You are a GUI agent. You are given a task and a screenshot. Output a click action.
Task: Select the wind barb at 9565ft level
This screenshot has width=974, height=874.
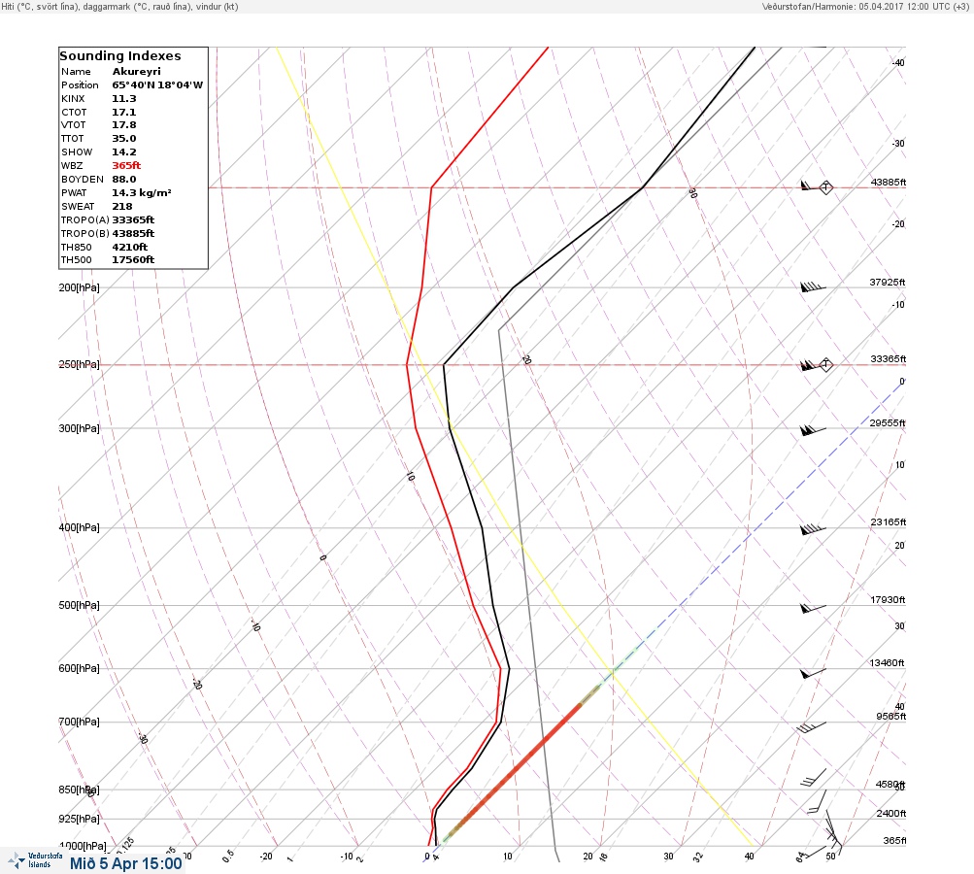tap(811, 726)
